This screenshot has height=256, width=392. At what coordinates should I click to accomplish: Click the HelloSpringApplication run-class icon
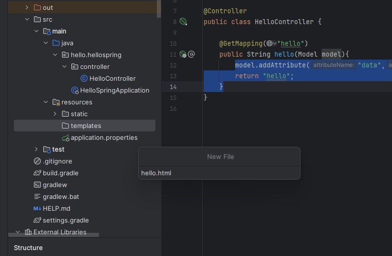tap(75, 90)
